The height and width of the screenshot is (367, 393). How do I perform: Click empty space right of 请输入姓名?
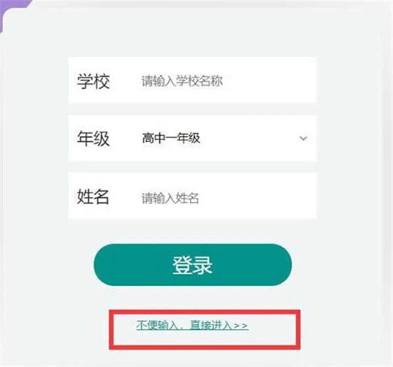pyautogui.click(x=262, y=198)
